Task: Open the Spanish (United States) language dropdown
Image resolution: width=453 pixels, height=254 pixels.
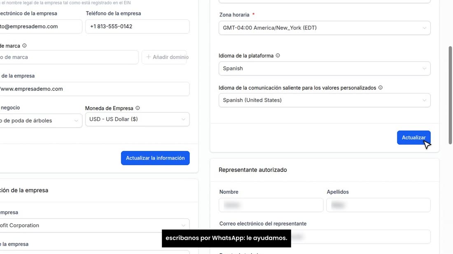Action: pos(325,100)
